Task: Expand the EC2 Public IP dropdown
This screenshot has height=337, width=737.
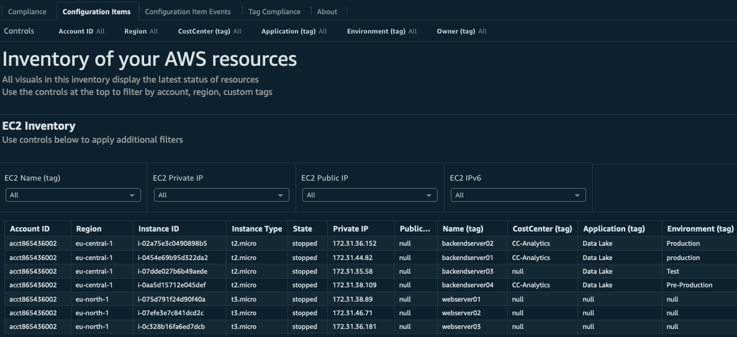Action: tap(370, 195)
